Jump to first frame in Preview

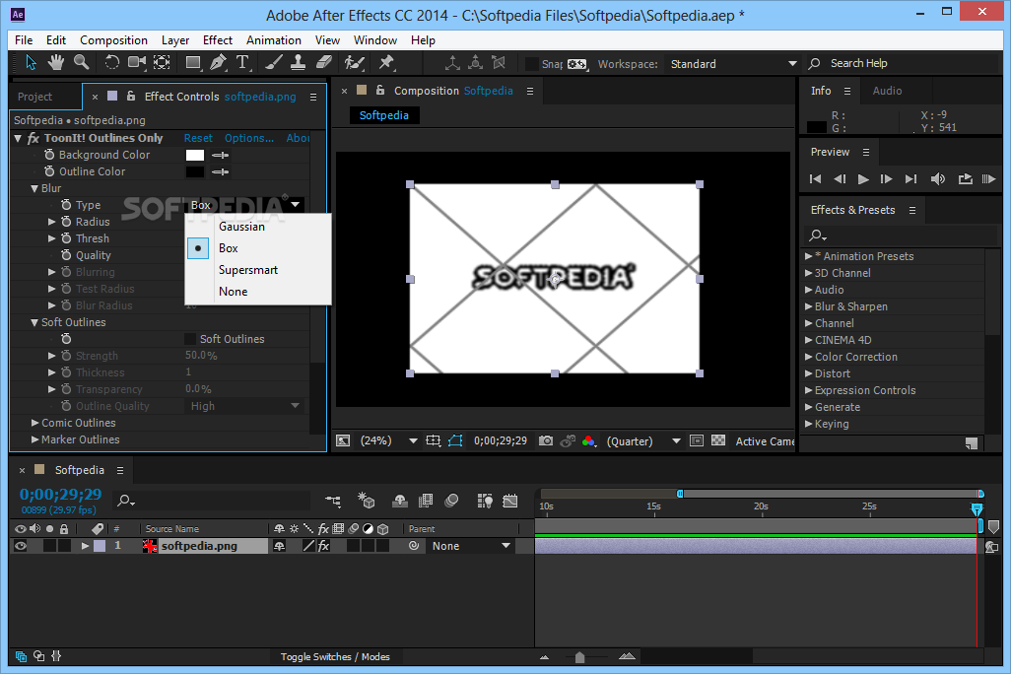point(816,179)
